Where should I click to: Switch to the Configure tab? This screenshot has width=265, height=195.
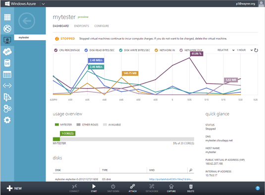pos(102,26)
